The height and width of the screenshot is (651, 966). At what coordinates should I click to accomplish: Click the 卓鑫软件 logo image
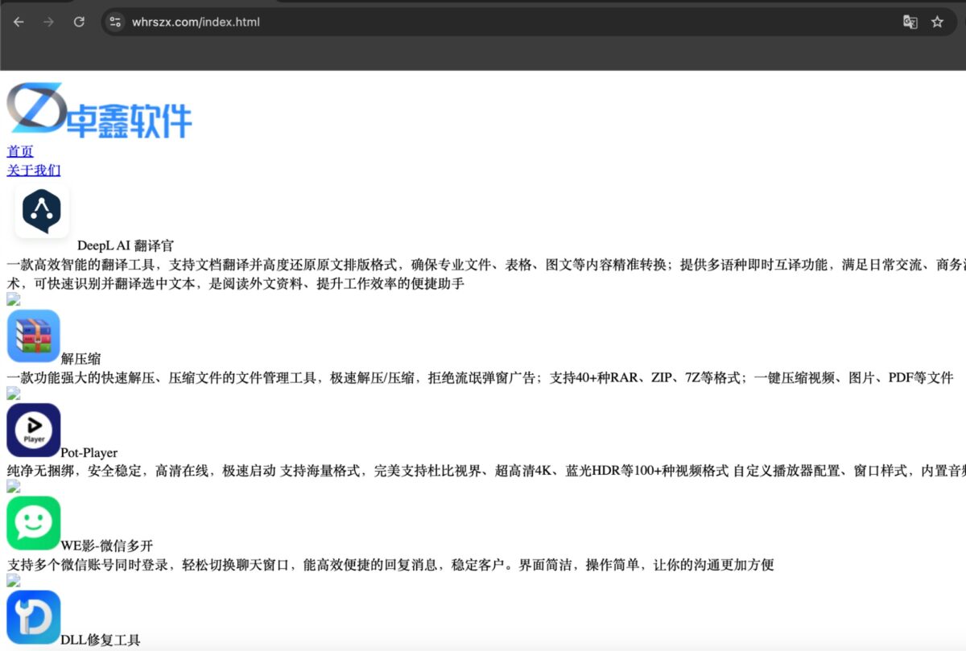pos(100,110)
